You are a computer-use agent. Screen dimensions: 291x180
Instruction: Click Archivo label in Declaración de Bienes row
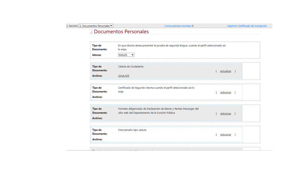pyautogui.click(x=97, y=118)
